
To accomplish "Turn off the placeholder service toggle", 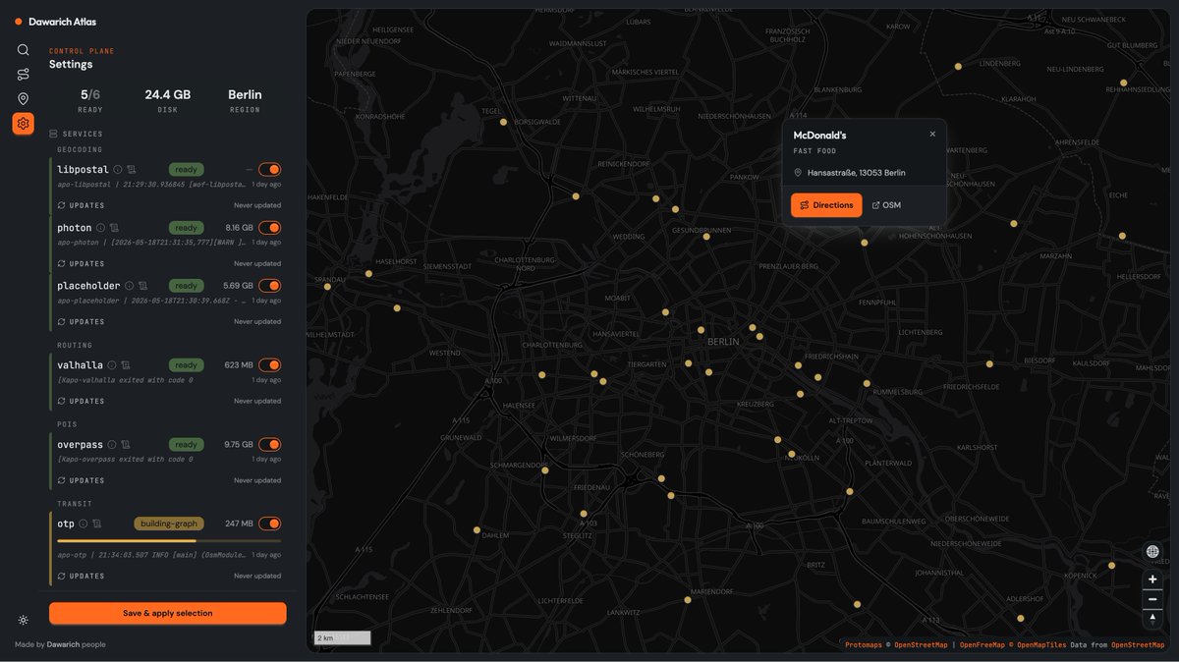I will pos(269,286).
